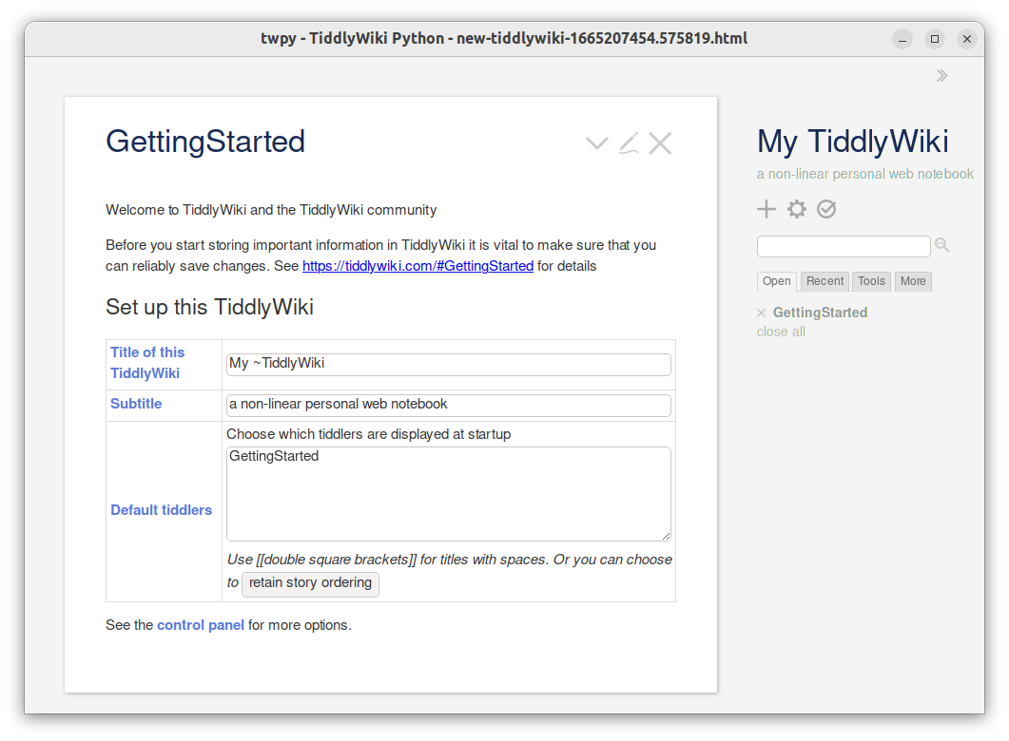Click the site subtitle text in sidebar

coord(864,174)
